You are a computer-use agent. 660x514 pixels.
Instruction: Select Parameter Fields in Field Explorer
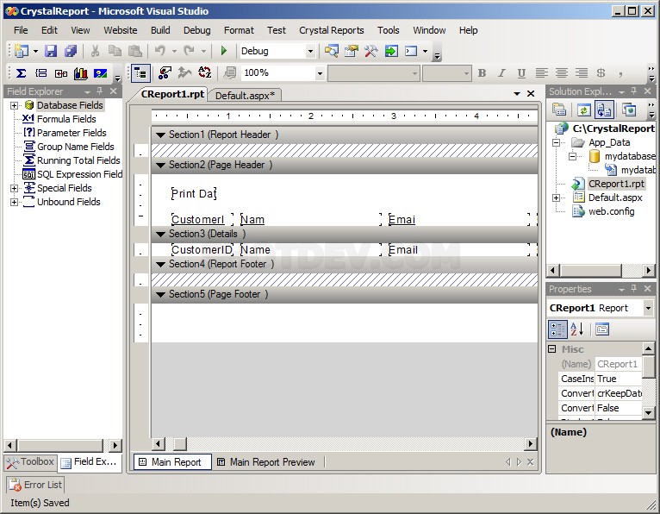point(72,133)
